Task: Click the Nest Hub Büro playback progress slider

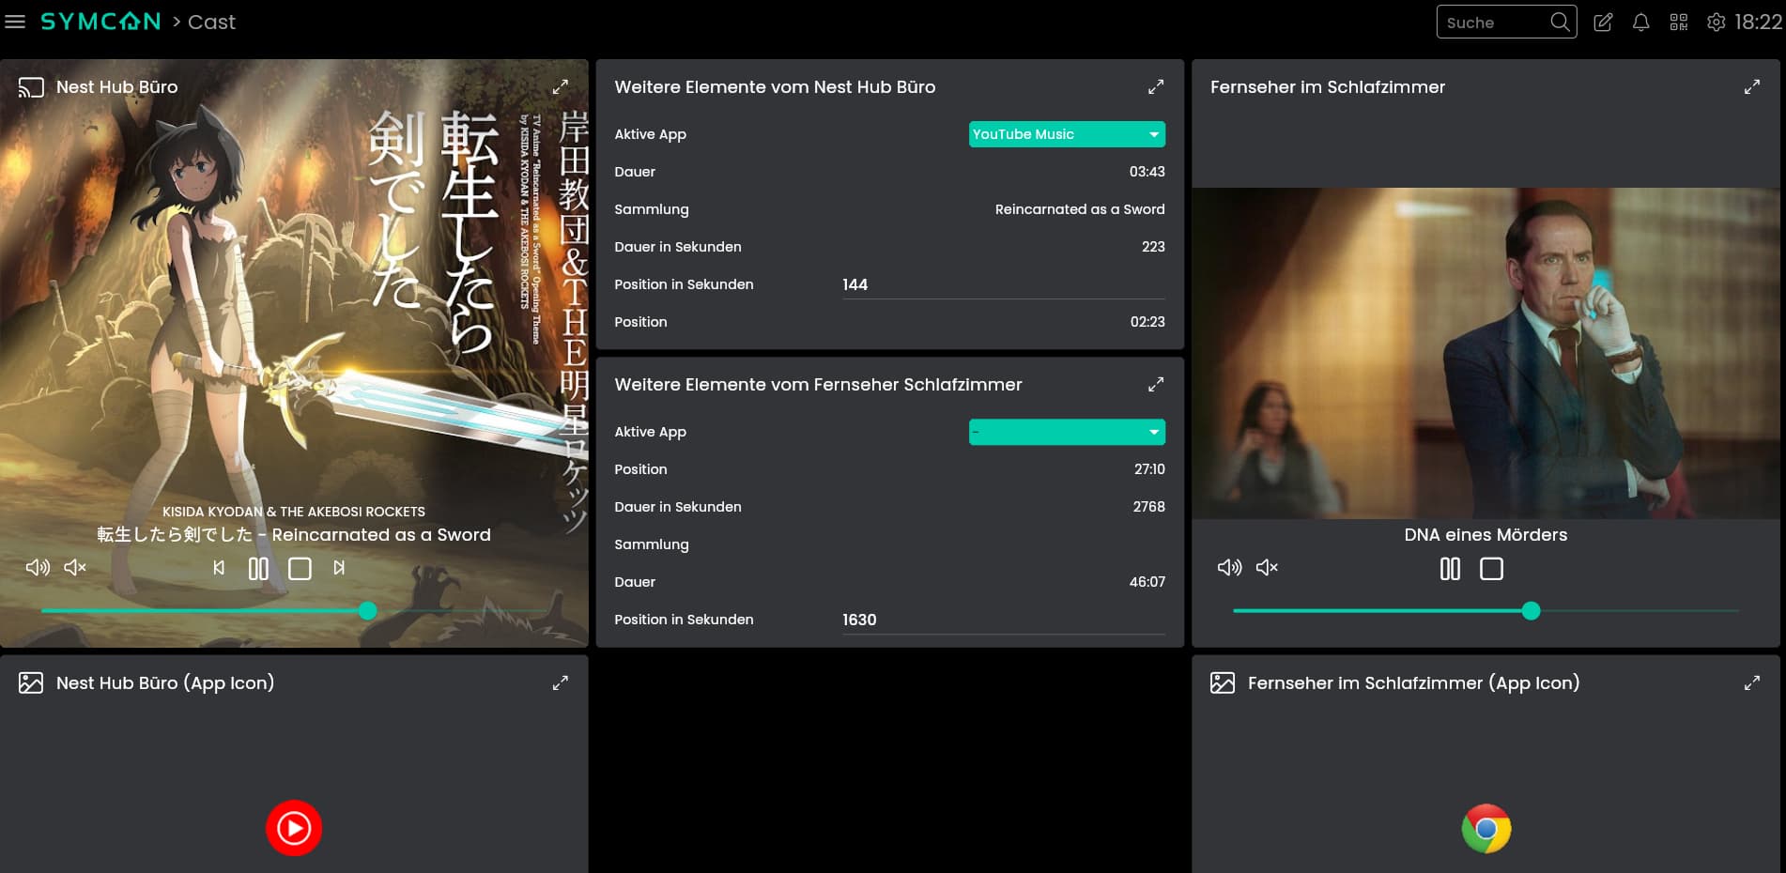Action: (x=295, y=611)
